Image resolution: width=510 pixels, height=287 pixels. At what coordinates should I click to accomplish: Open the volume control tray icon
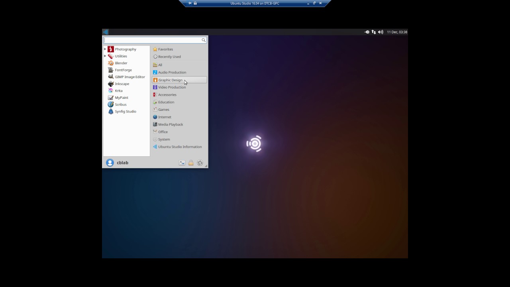coord(381,32)
